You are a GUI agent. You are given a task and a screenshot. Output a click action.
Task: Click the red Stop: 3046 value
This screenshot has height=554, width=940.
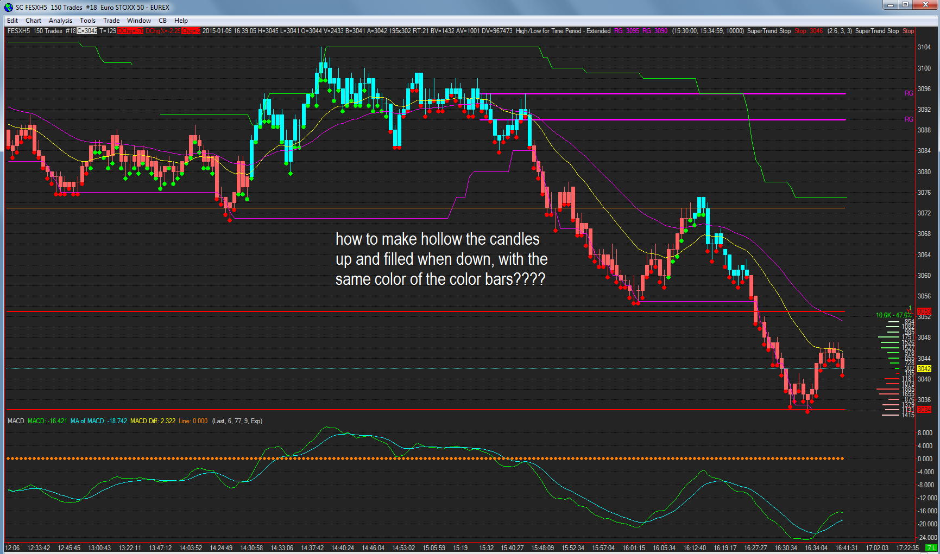click(809, 31)
